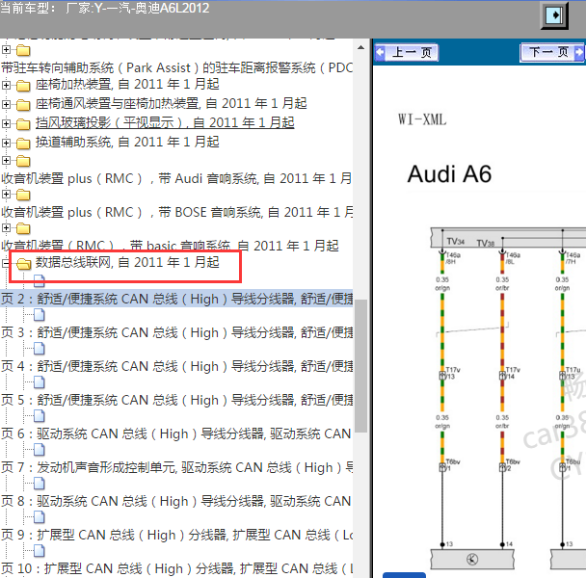Expand the 收音机装置 plus BOSE 音响系统 folder
The height and width of the screenshot is (578, 586).
(6, 194)
